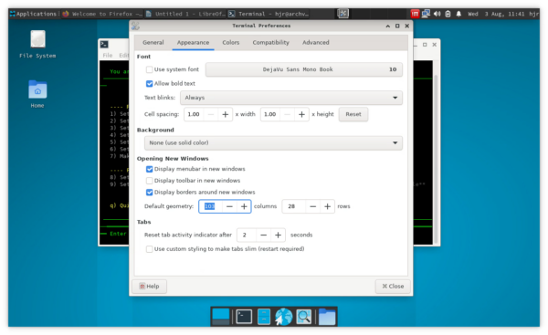
Task: Enable custom styling to make tabs slim
Action: (149, 249)
